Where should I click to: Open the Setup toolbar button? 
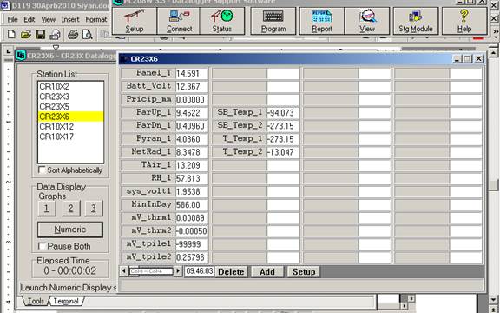[x=135, y=21]
